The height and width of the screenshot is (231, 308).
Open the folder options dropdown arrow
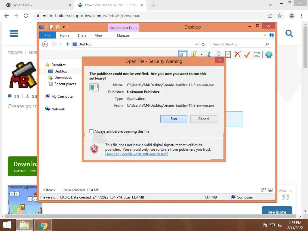pyautogui.click(x=202, y=54)
